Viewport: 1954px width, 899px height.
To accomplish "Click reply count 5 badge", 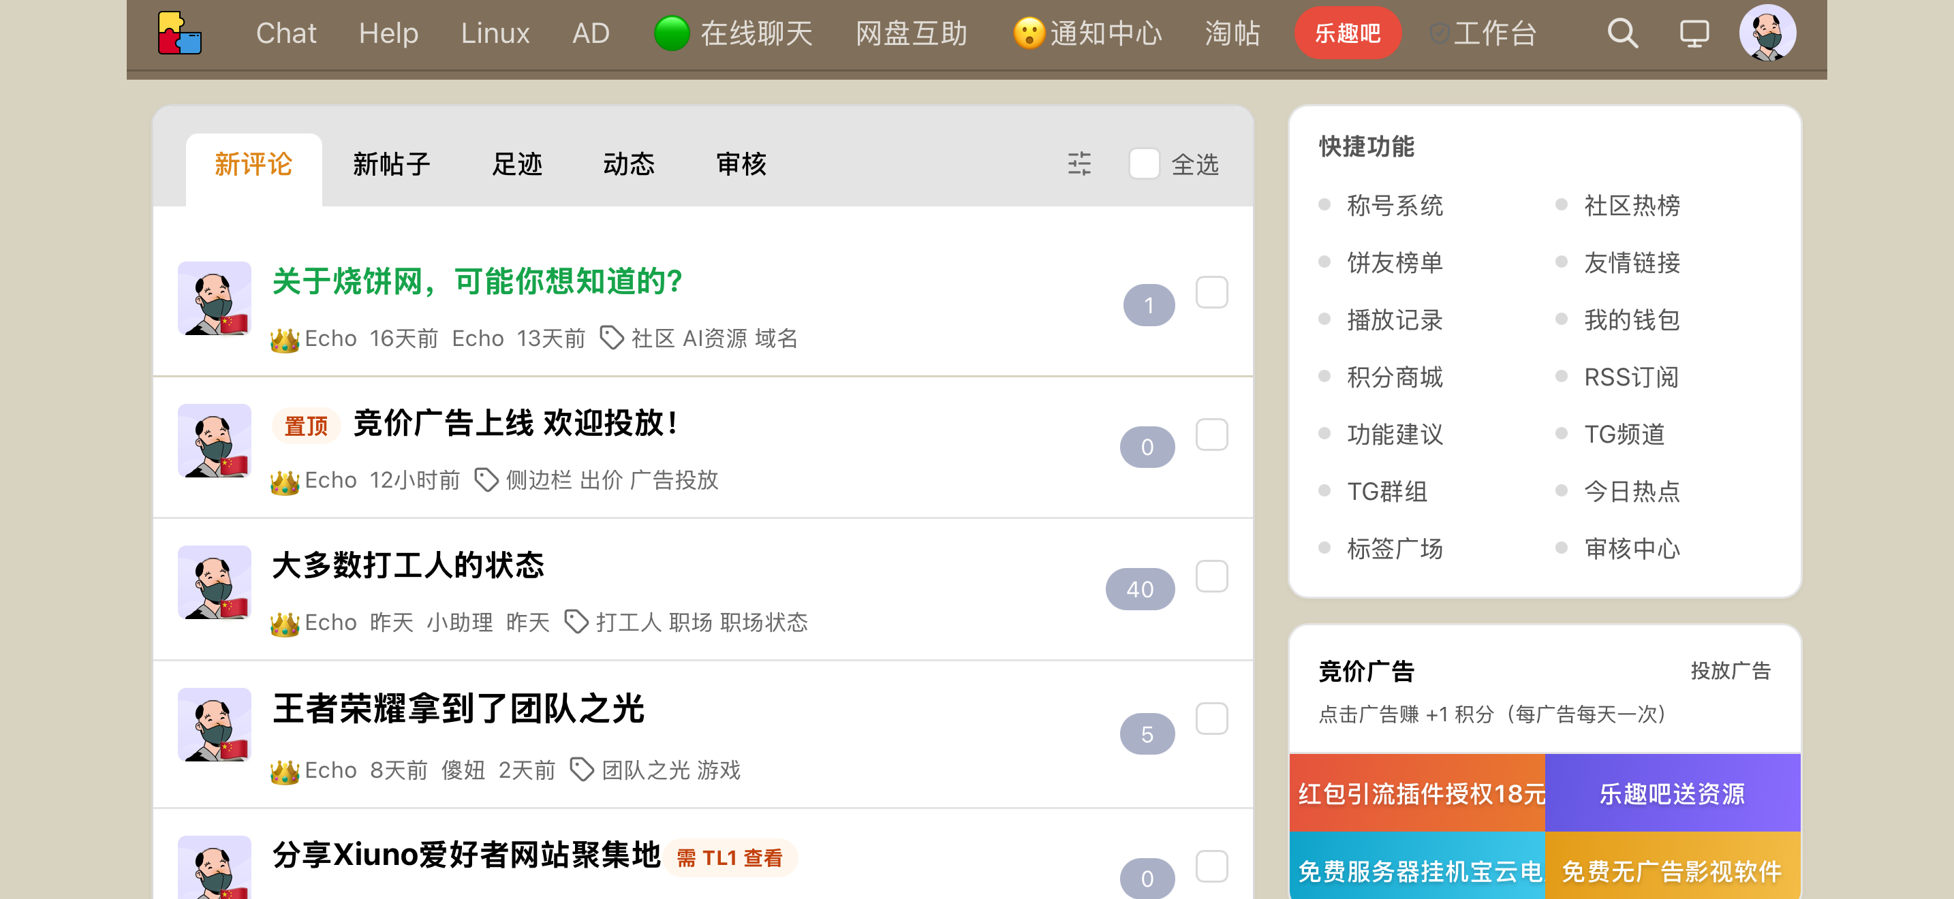I will pos(1148,734).
